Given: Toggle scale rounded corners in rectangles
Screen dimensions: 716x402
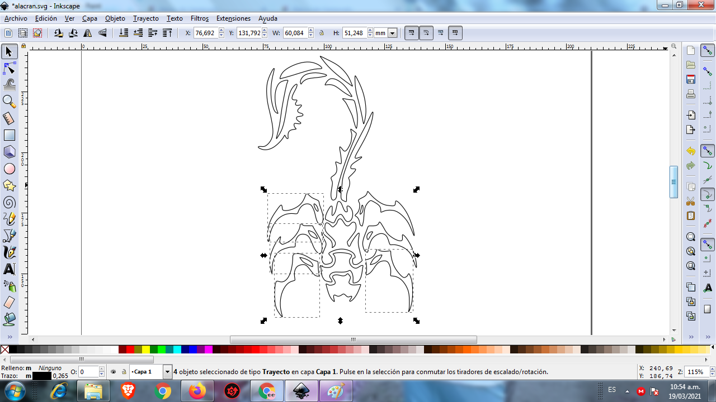Looking at the screenshot, I should [426, 33].
